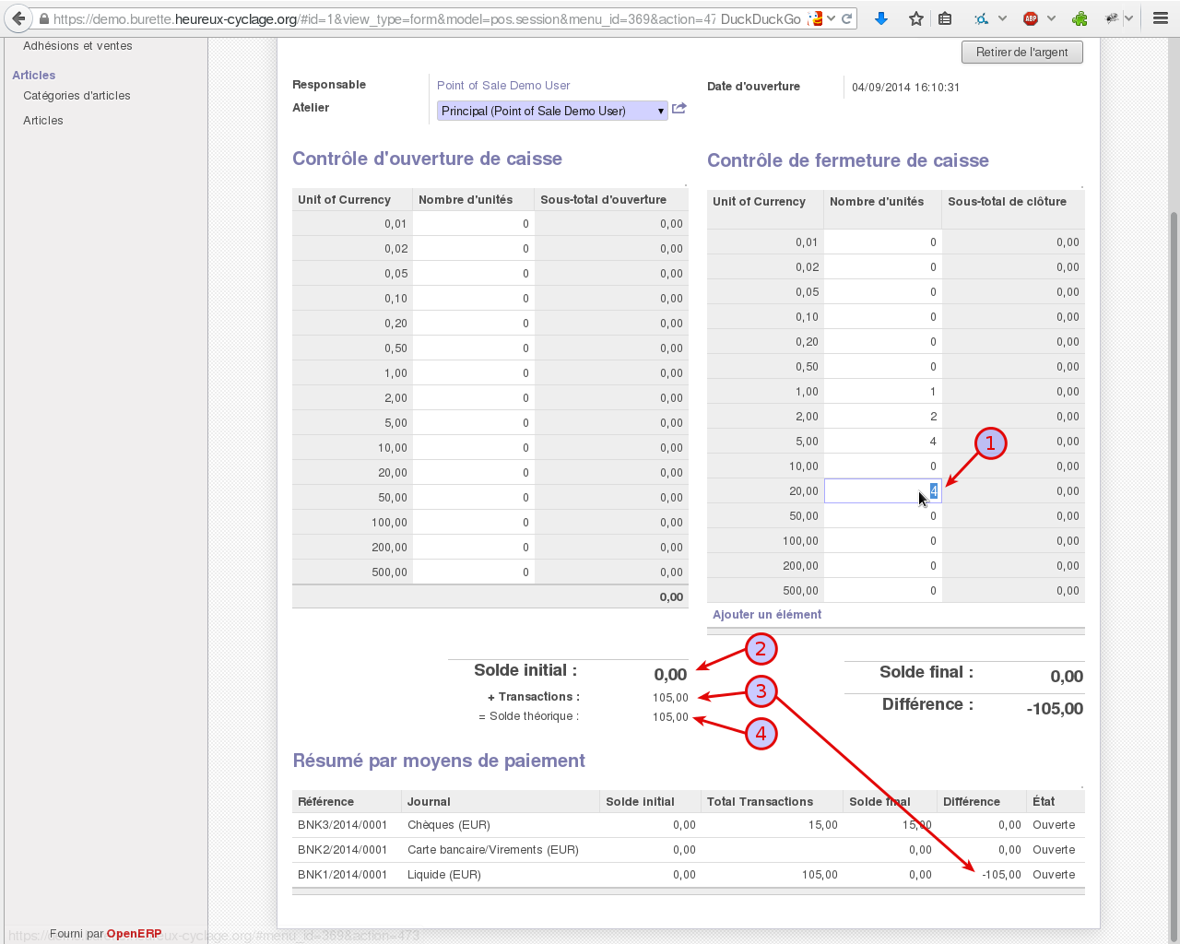Image resolution: width=1180 pixels, height=944 pixels.
Task: Click closing units cell for 50,00
Action: pos(882,516)
